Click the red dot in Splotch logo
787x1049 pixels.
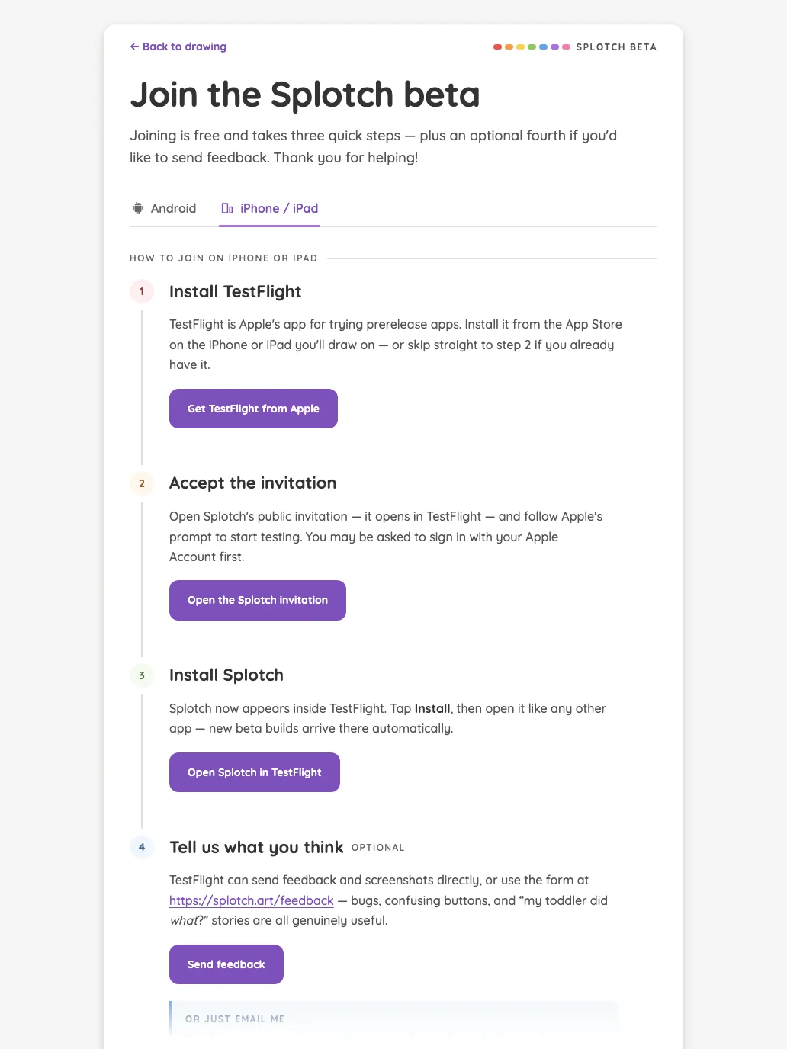(x=497, y=47)
